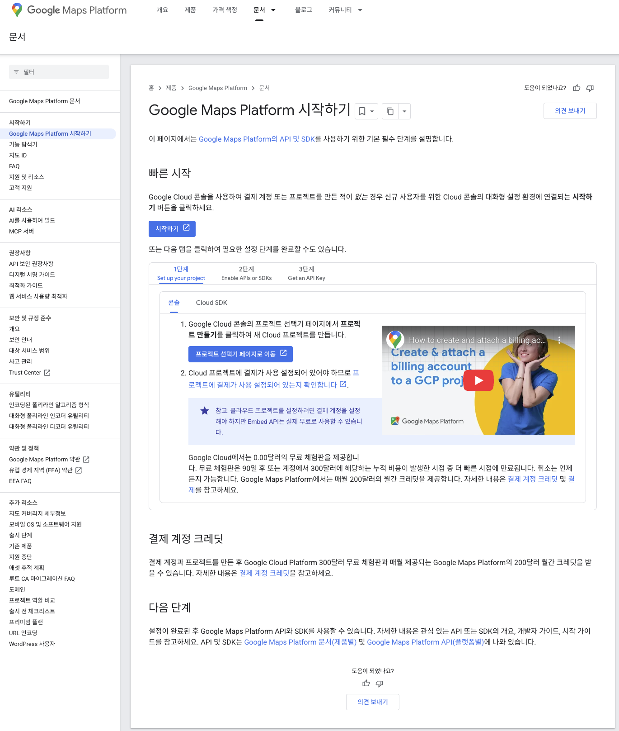Play the billing account YouTube video
619x731 pixels.
click(479, 380)
